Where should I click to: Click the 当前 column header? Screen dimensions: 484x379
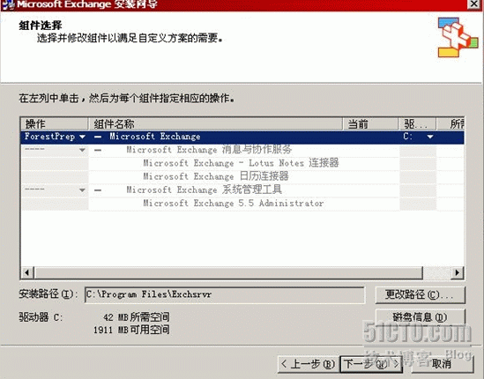click(x=370, y=123)
